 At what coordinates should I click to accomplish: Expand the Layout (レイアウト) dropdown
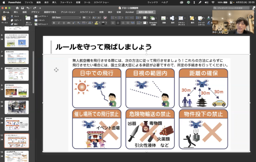click(43, 16)
